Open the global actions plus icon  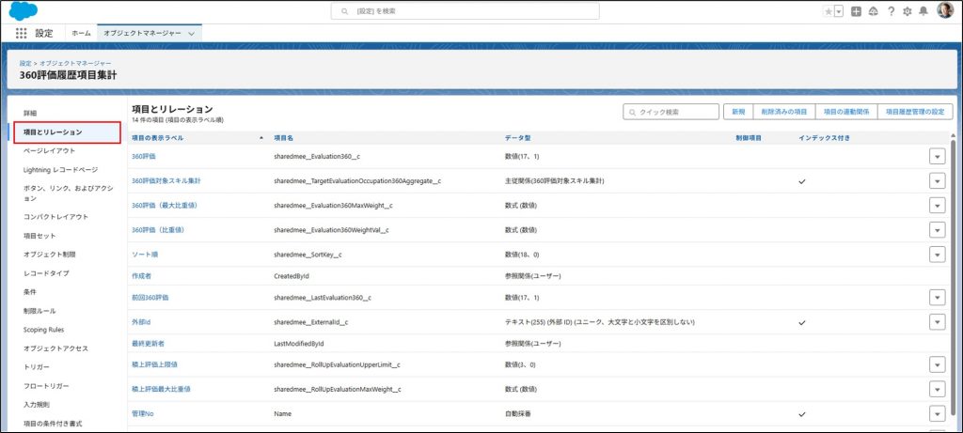coord(856,11)
